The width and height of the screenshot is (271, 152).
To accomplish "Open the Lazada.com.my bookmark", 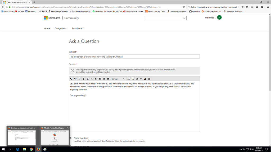I will point(156,11).
